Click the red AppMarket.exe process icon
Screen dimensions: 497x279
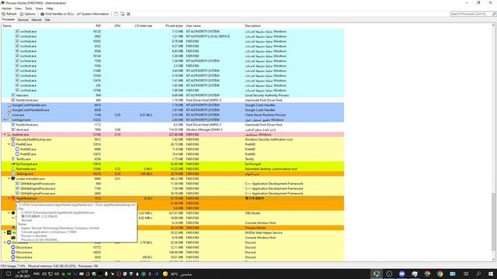(13, 198)
